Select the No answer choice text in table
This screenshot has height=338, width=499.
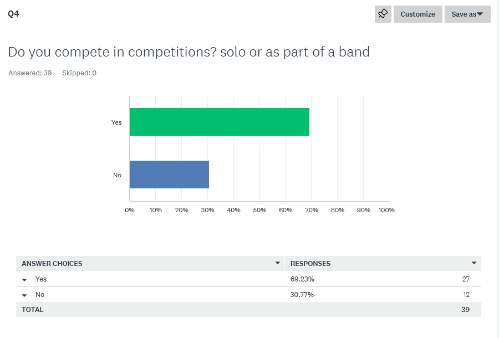pos(40,295)
